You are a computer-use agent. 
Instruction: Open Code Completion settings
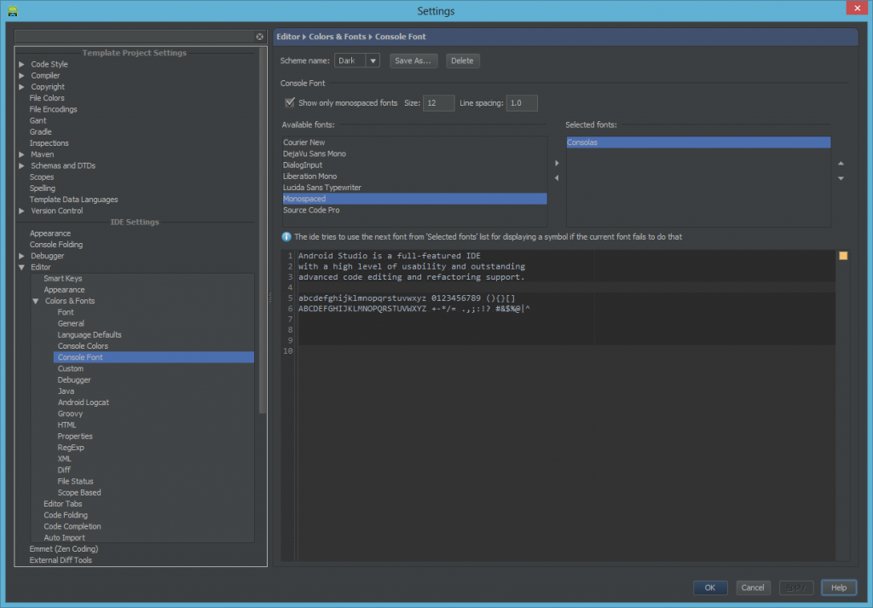72,526
